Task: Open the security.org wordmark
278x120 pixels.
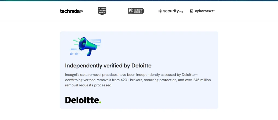Action: click(x=173, y=11)
